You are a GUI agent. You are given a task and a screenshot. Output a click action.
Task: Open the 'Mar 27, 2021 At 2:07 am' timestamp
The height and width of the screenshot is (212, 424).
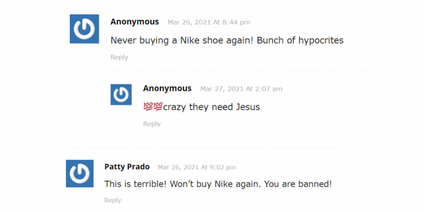[241, 89]
